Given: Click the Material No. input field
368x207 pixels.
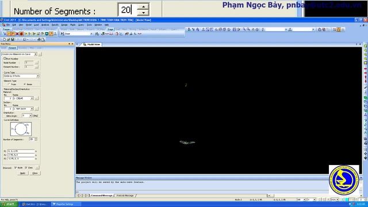Looking at the screenshot, I should coord(8,98).
